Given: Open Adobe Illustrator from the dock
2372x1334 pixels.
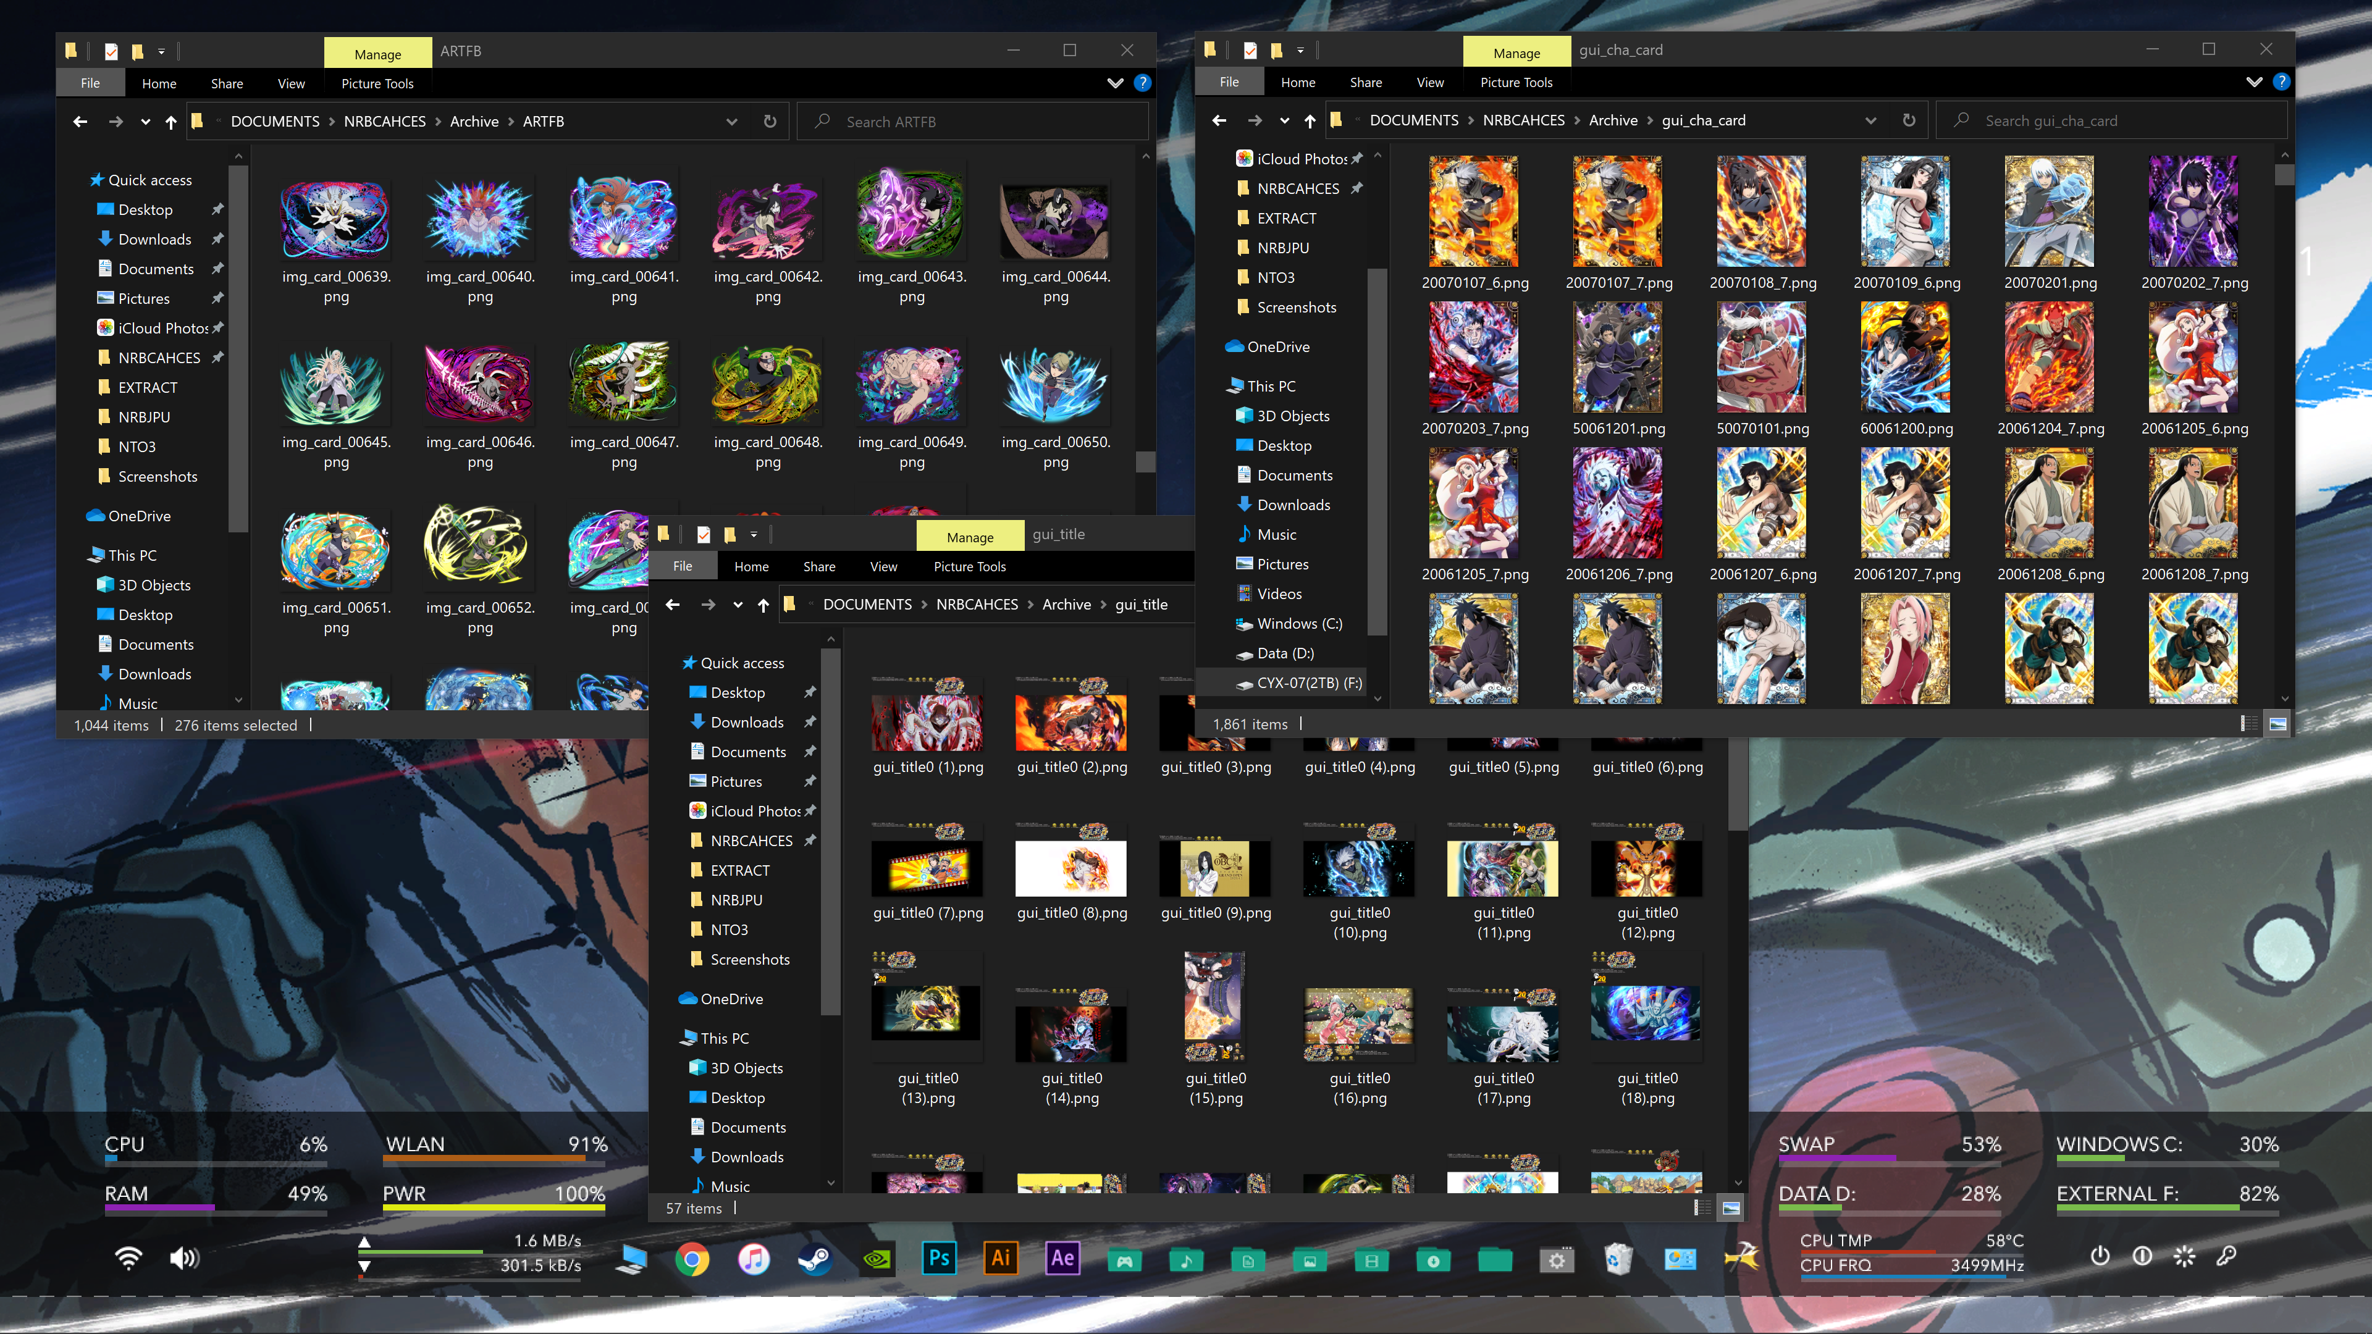Looking at the screenshot, I should pyautogui.click(x=1001, y=1259).
